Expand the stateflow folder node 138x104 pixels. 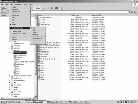(x=9, y=94)
